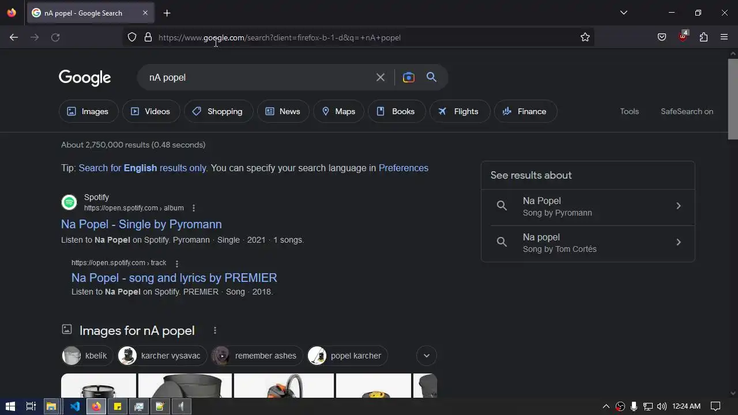Select the kbelík image chip

coord(86,356)
